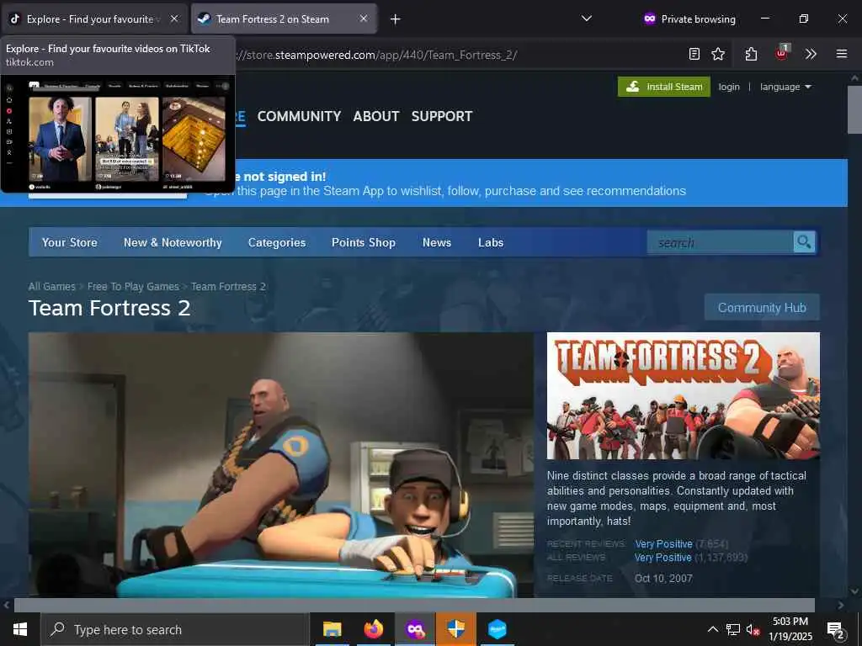
Task: Open File Explorer from the taskbar
Action: (x=332, y=629)
